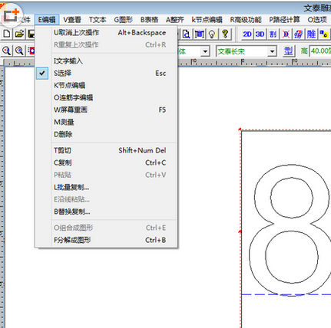Open the A整齐 menu

click(175, 20)
